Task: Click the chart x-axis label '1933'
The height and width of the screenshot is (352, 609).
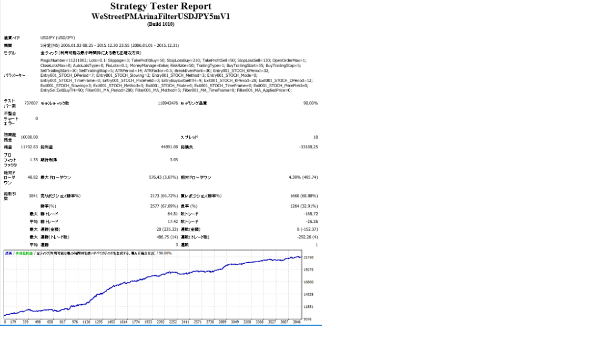Action: (x=148, y=322)
